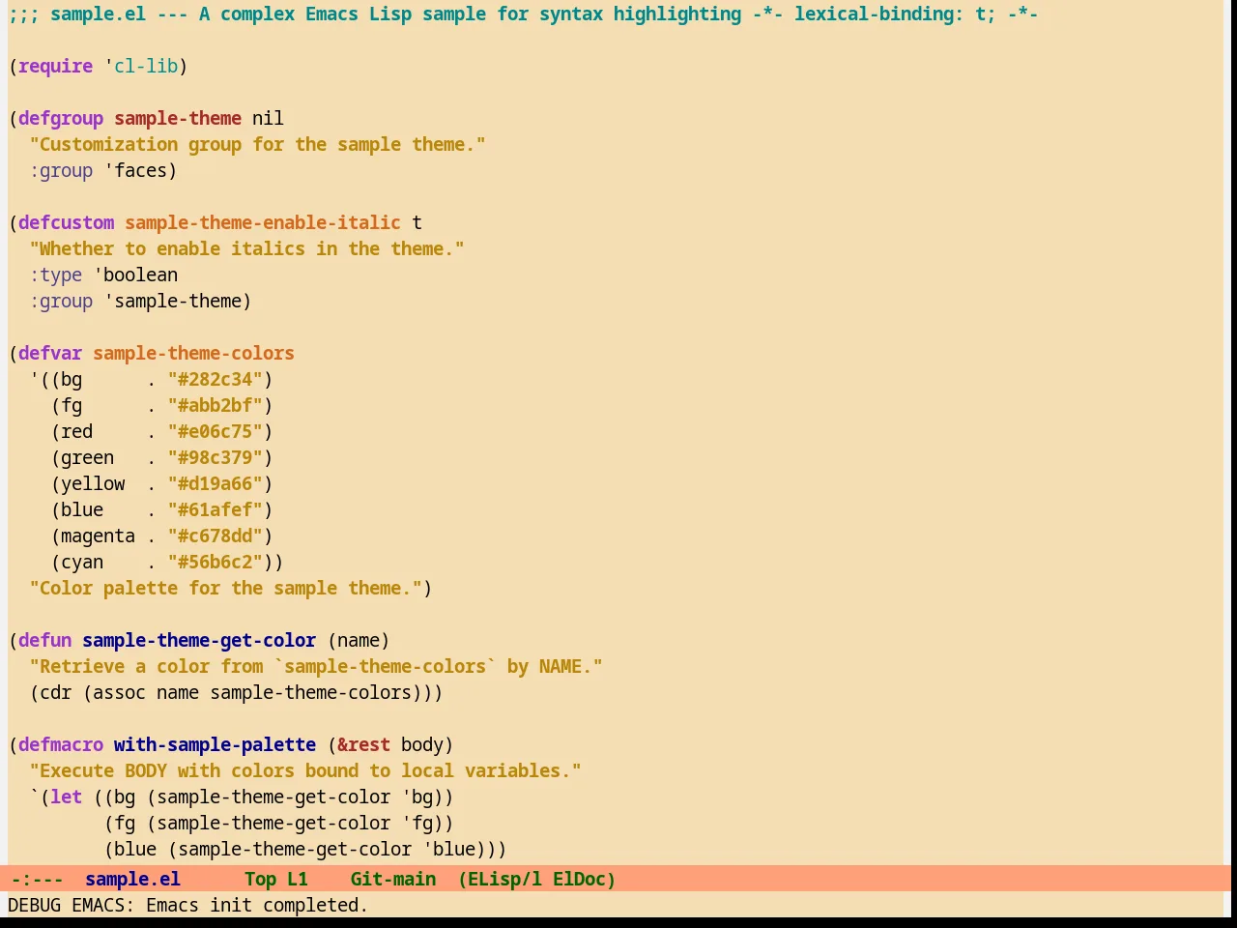The image size is (1237, 928).
Task: Click the 'blue symbol in the let binding
Action: click(x=448, y=849)
